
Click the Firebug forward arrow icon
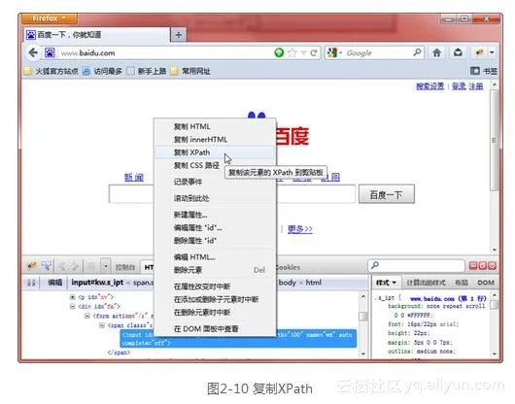tap(75, 266)
